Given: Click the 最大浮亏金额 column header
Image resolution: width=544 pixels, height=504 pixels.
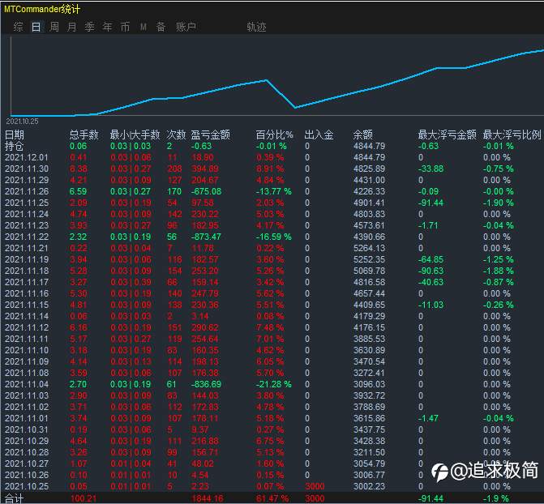Looking at the screenshot, I should [447, 135].
